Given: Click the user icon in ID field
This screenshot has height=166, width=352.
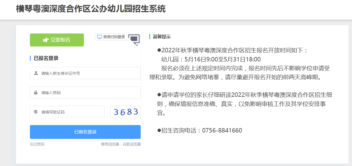Looking at the screenshot, I should pos(36,73).
